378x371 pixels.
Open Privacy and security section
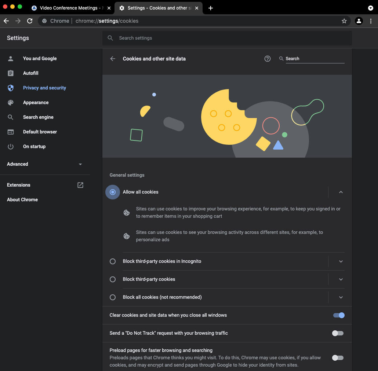(x=44, y=88)
